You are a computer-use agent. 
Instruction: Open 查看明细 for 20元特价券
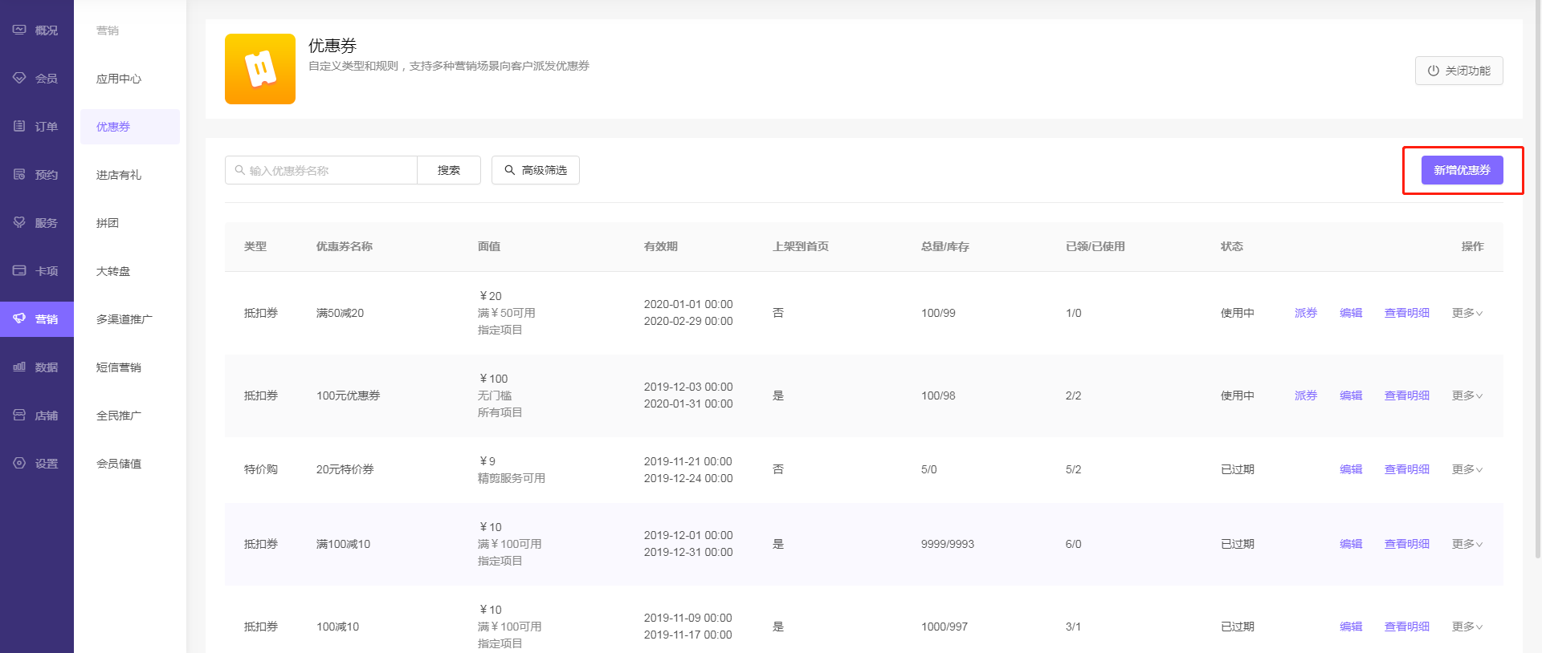click(x=1407, y=469)
